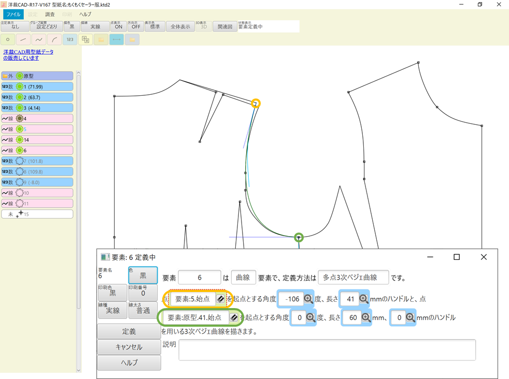Select the point drawing tool
Image resolution: width=509 pixels, height=379 pixels.
click(7, 39)
